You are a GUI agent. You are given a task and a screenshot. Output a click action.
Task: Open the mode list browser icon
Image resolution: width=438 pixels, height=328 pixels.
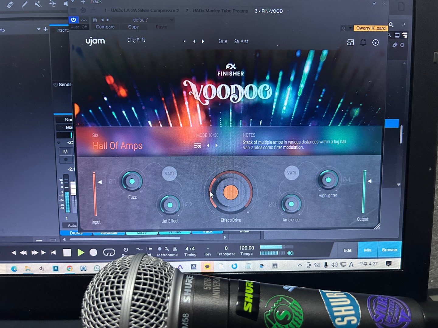click(x=198, y=146)
